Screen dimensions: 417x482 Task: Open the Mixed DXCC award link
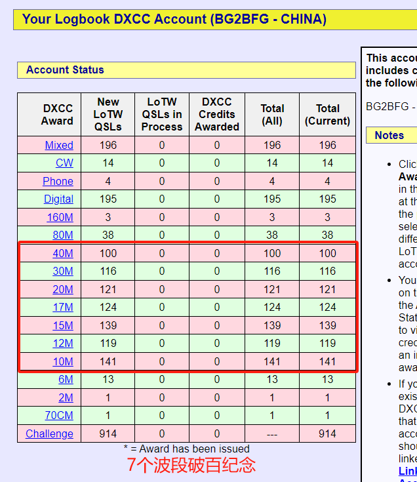(x=59, y=145)
